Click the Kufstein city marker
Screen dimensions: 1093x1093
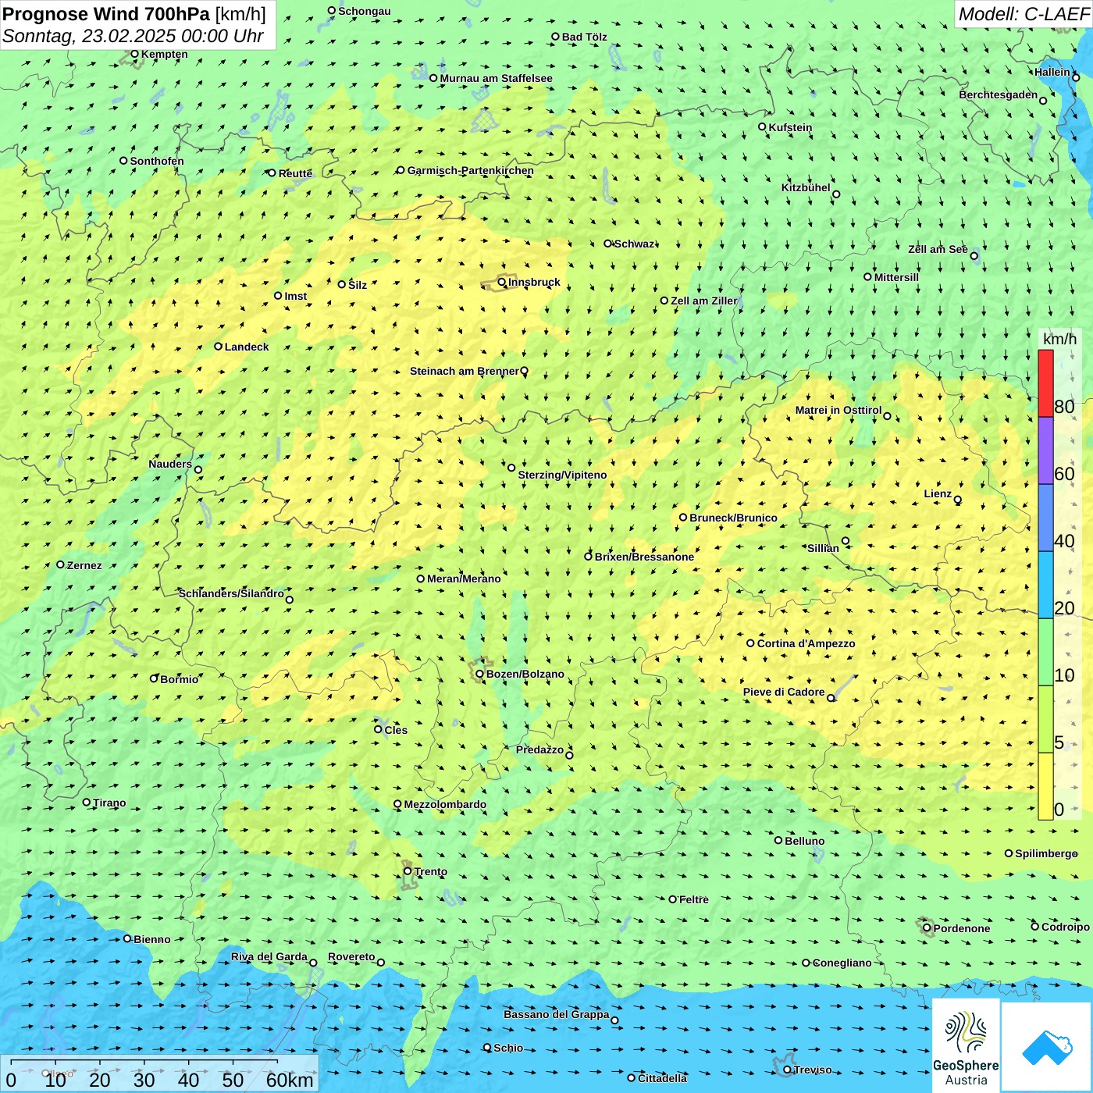(x=762, y=126)
